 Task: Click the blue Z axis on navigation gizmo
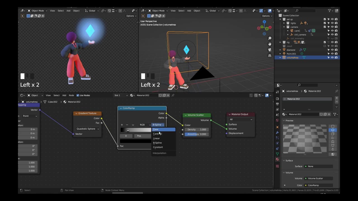[264, 22]
